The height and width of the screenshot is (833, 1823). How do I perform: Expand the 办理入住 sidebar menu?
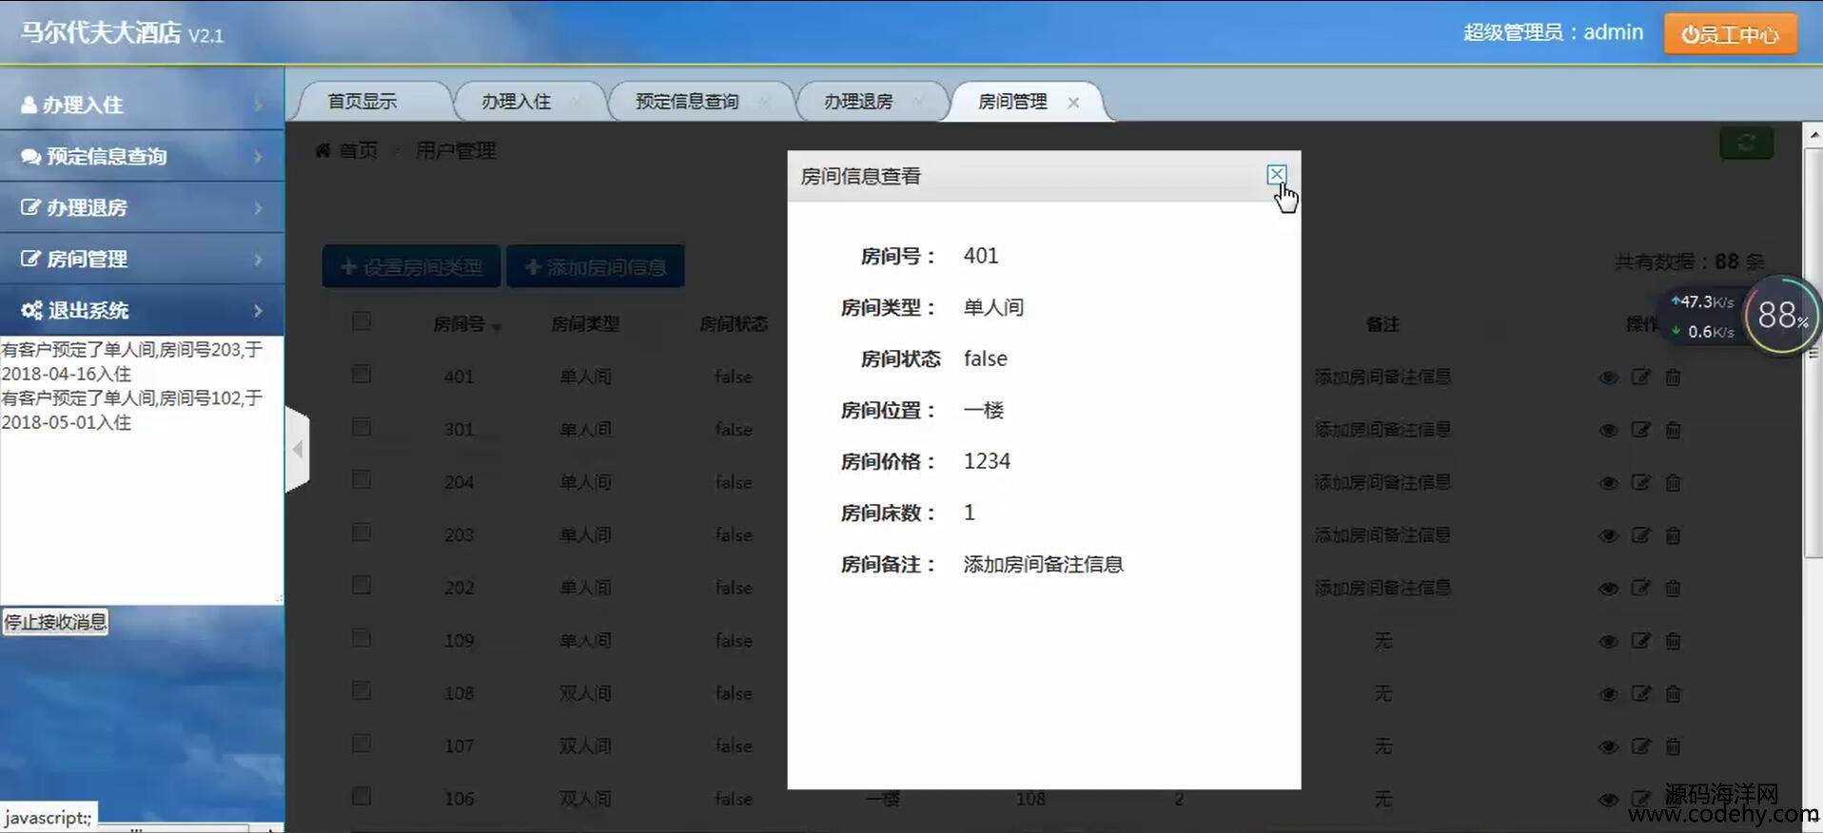[142, 105]
